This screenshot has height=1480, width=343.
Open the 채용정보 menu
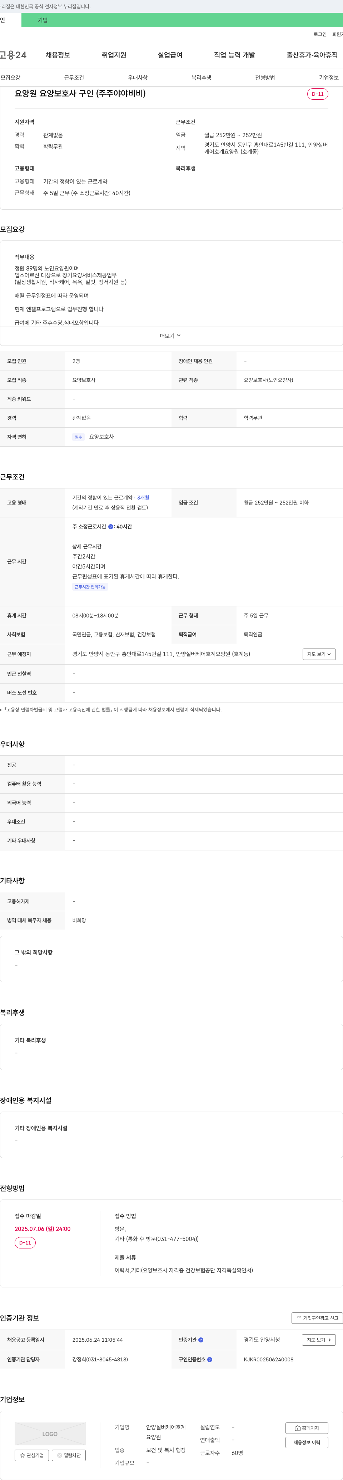tap(58, 55)
